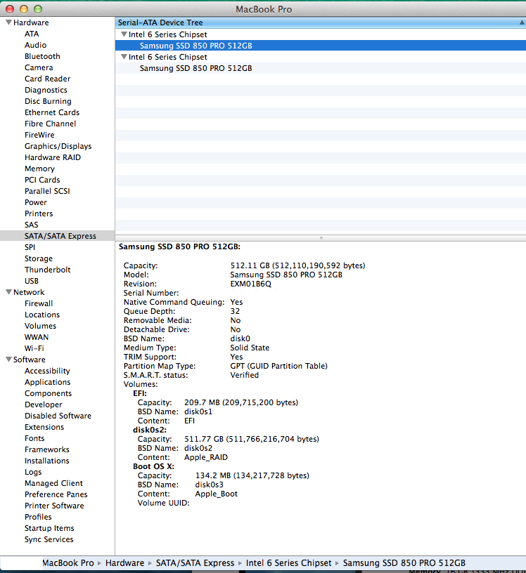The height and width of the screenshot is (573, 526).
Task: Select Sync Services item
Action: pos(49,539)
